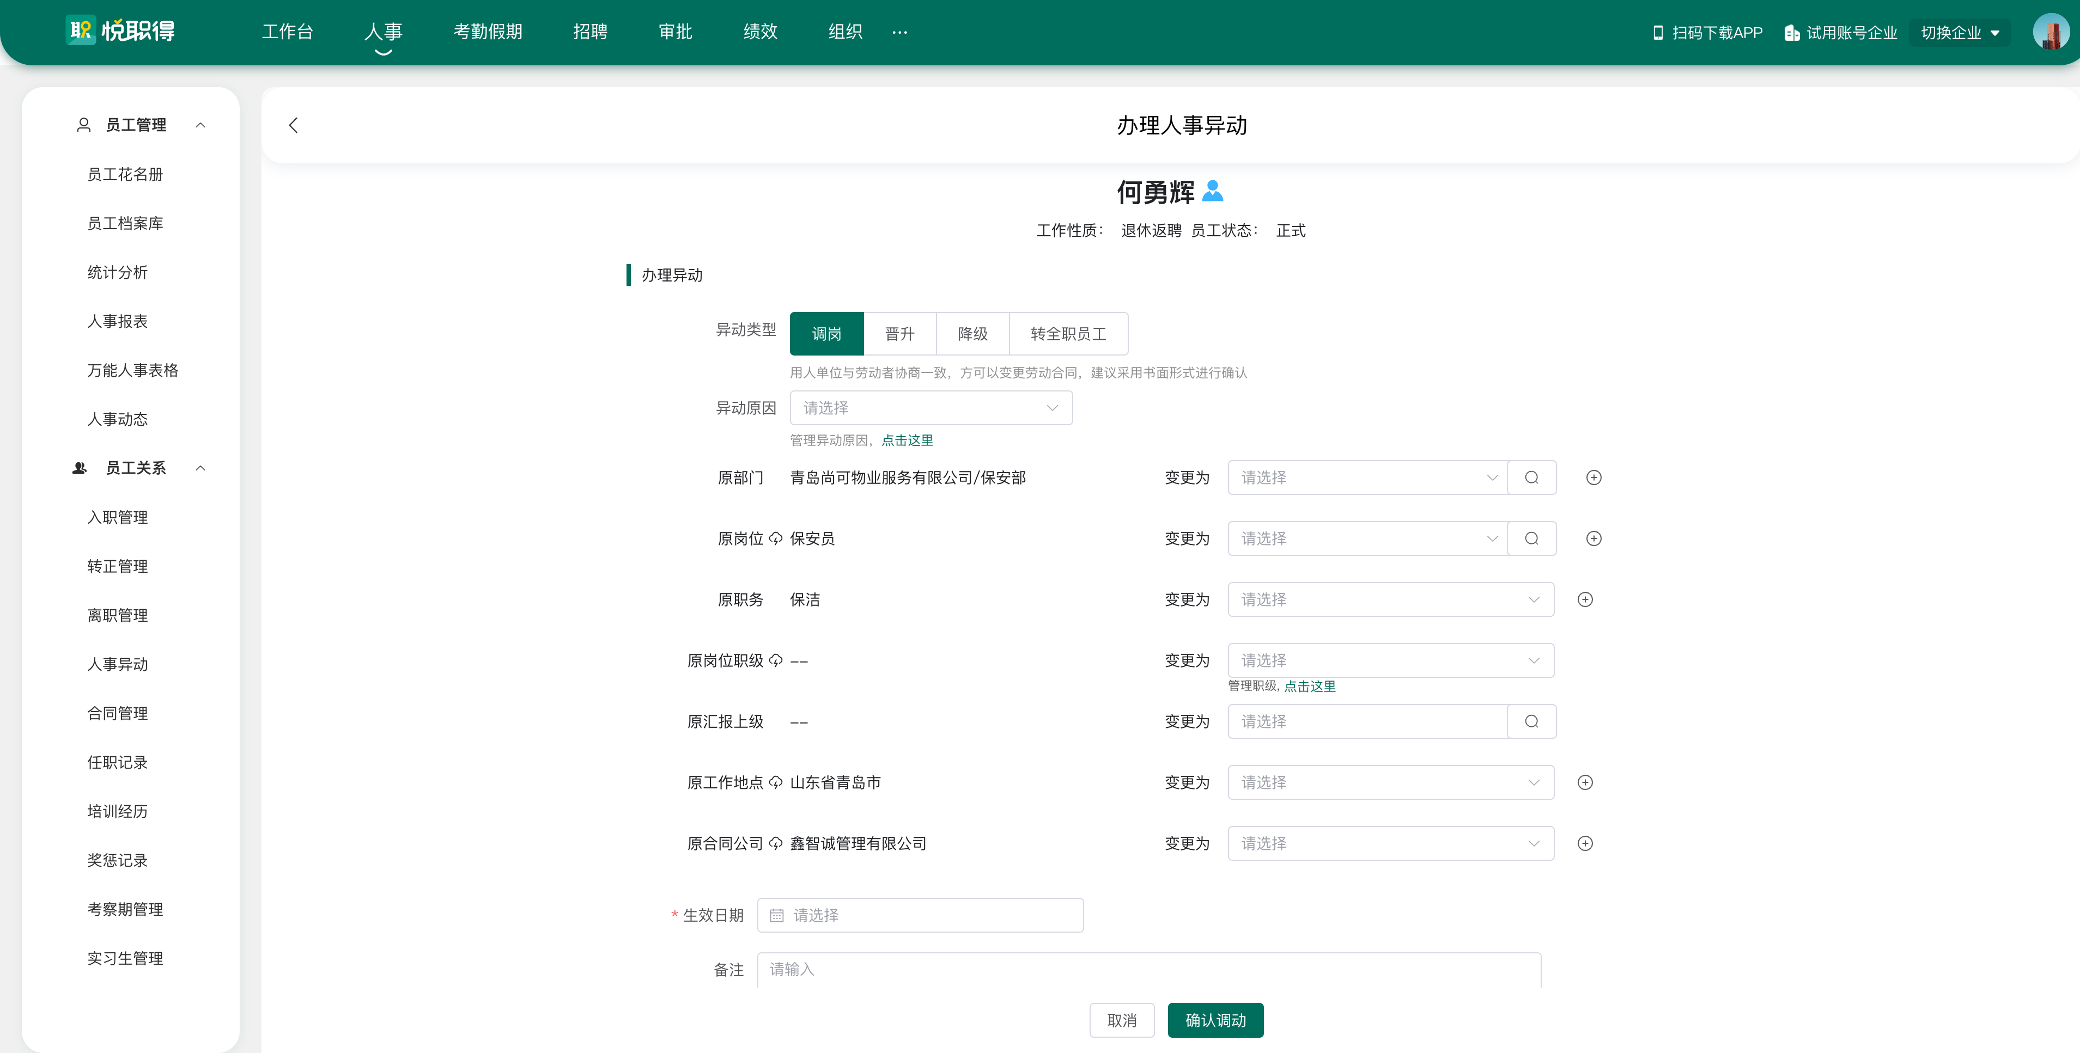Open the 招聘 top menu
This screenshot has width=2080, height=1053.
[589, 32]
